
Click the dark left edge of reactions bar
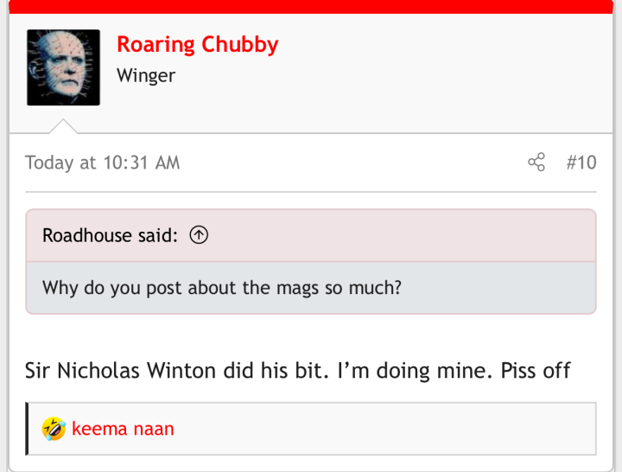pyautogui.click(x=27, y=429)
